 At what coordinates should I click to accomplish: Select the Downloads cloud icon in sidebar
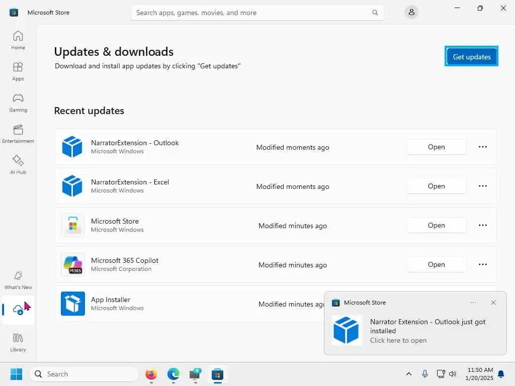(18, 310)
